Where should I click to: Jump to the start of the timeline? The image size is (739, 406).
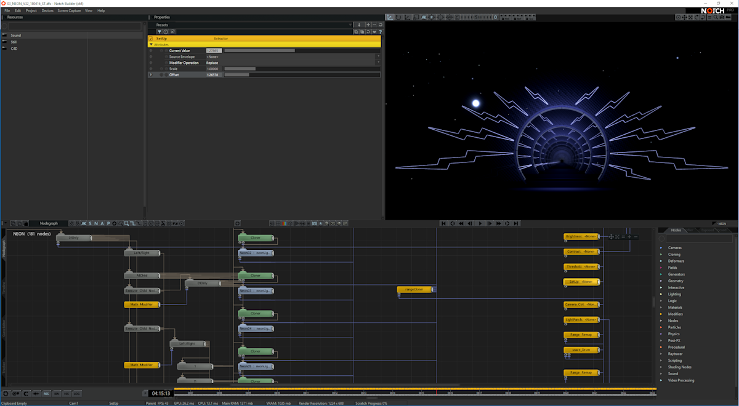(x=444, y=223)
